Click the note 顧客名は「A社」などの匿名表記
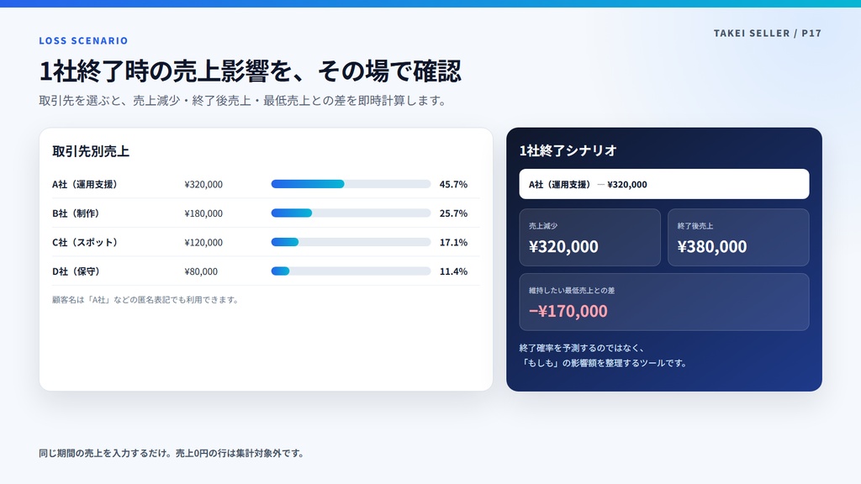Viewport: 861px width, 484px height. (x=145, y=300)
